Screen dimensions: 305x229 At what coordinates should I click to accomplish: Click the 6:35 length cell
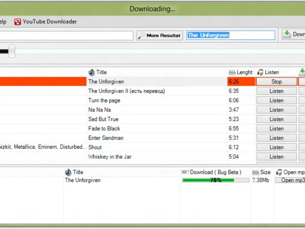point(241,91)
